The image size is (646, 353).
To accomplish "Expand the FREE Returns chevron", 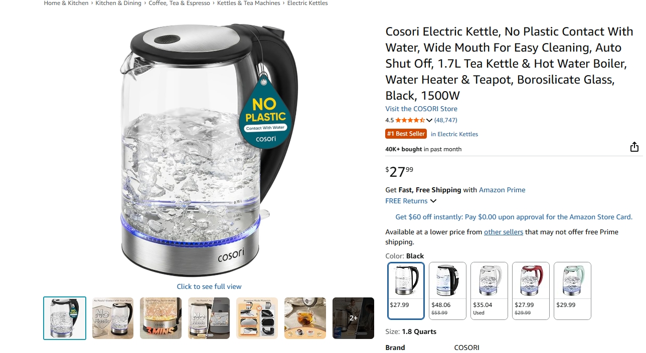I will point(433,201).
